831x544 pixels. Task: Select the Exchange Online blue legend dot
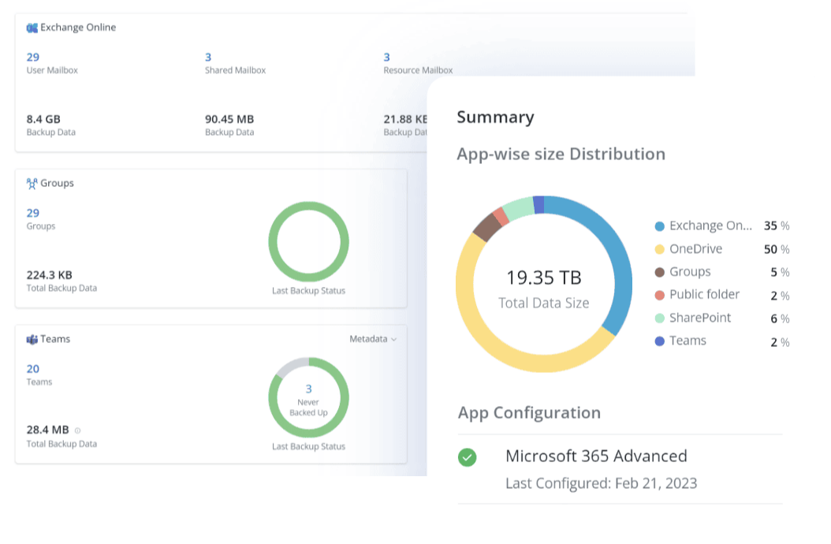tap(660, 226)
